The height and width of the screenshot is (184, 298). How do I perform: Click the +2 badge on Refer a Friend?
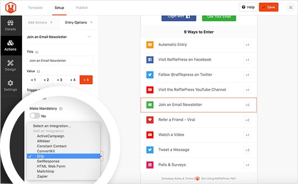(x=247, y=120)
